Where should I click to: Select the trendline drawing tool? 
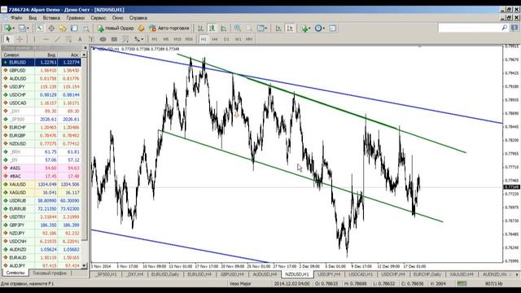57,39
